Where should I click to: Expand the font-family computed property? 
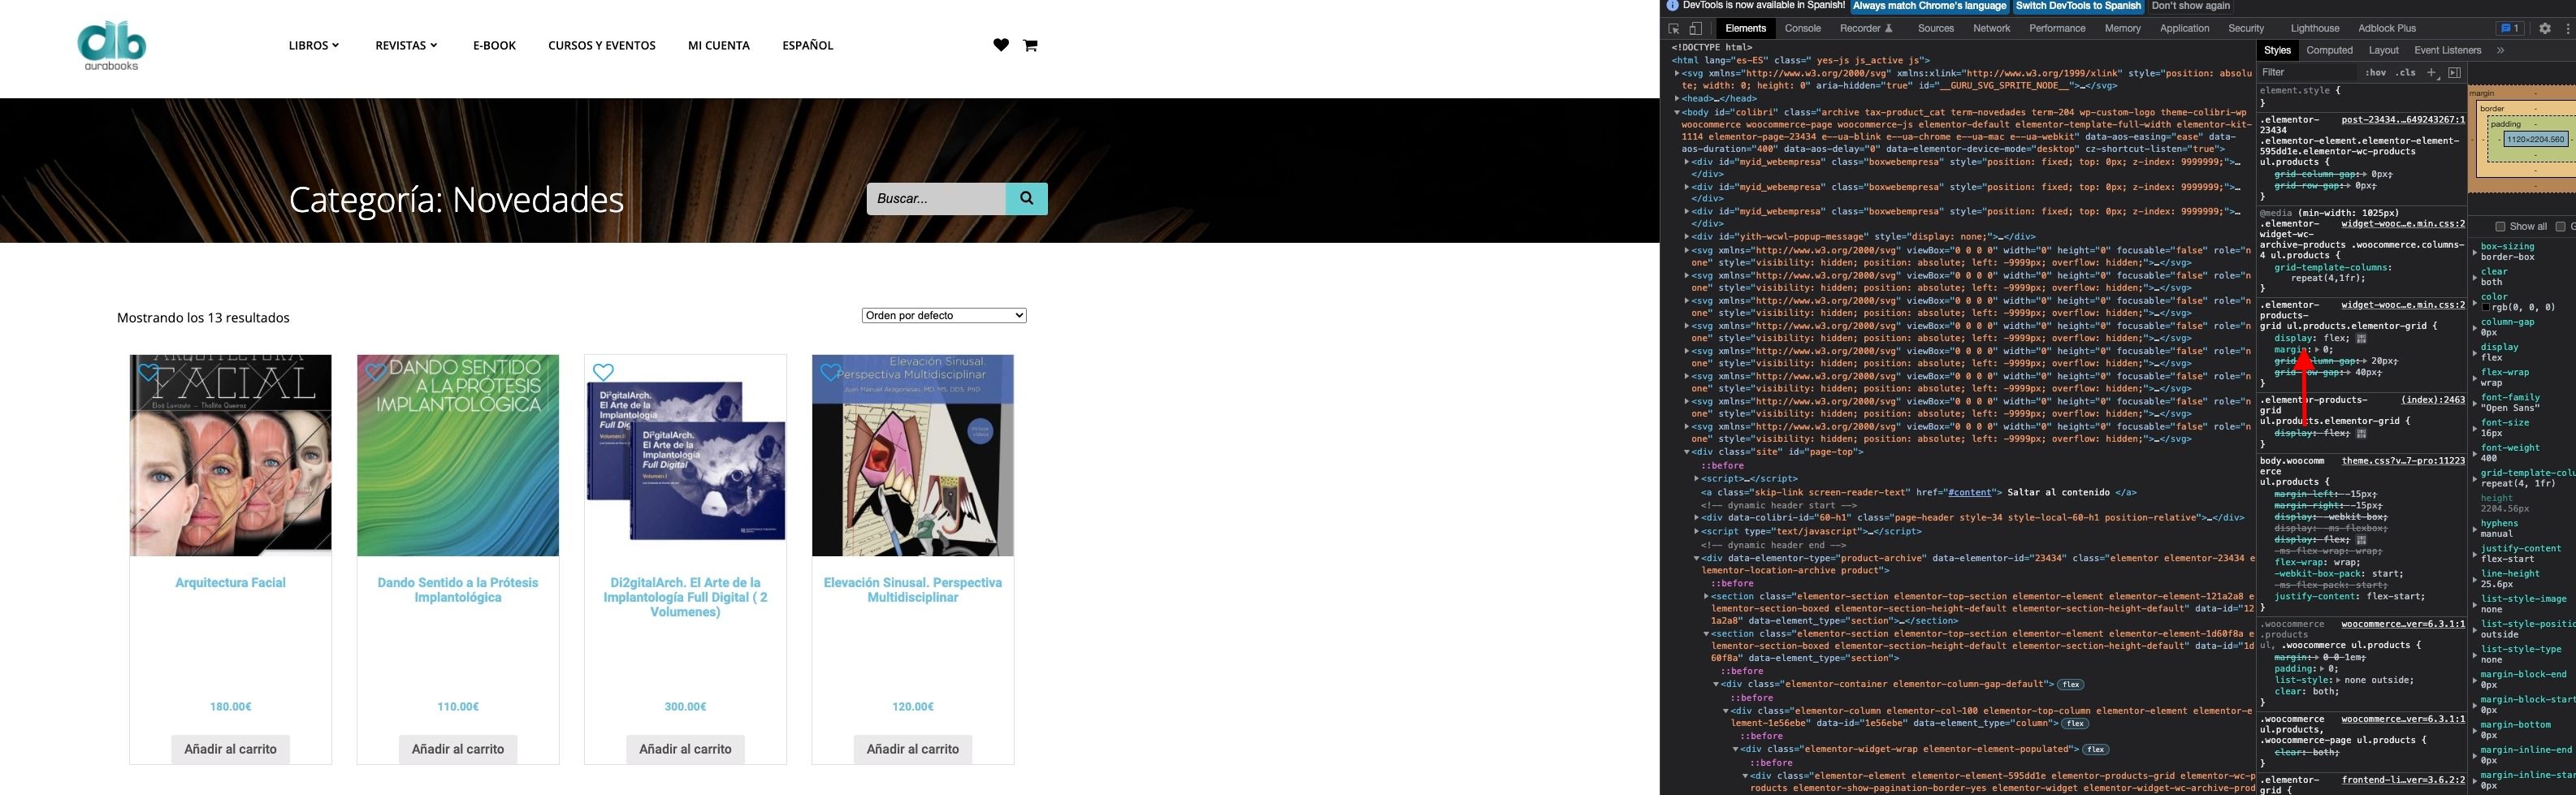click(2475, 403)
